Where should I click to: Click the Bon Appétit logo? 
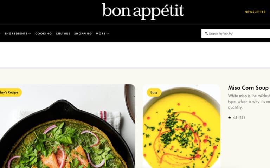(x=143, y=11)
